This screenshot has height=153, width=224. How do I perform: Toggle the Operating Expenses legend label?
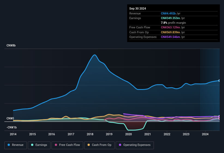point(137,145)
